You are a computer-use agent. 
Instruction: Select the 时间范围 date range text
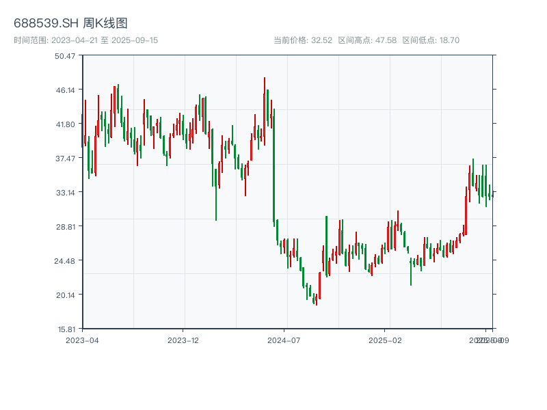pos(85,40)
